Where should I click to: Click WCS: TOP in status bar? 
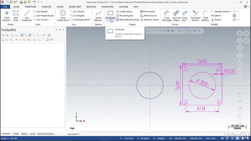tap(211, 138)
